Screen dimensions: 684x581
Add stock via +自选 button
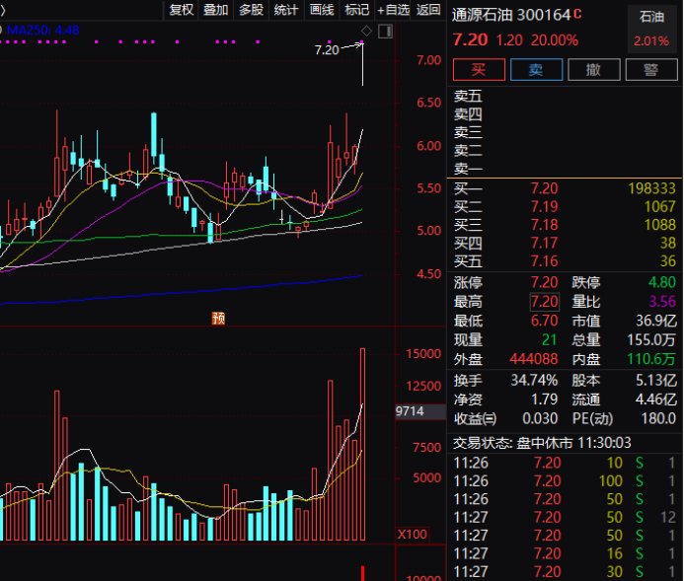point(393,10)
